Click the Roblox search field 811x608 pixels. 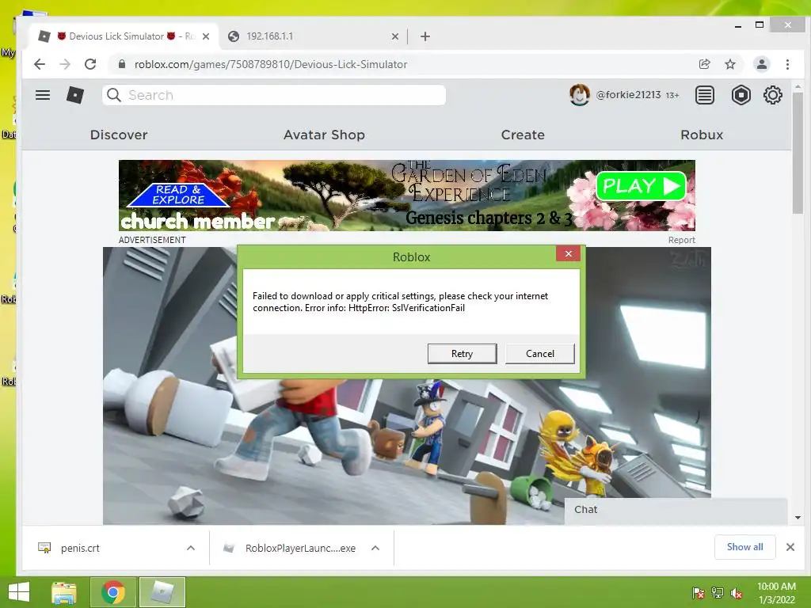point(274,95)
